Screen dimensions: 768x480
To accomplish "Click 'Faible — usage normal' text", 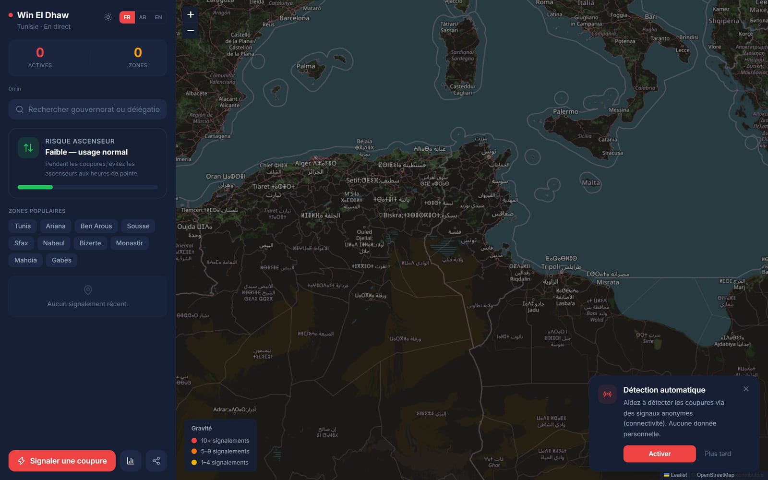I will point(86,152).
